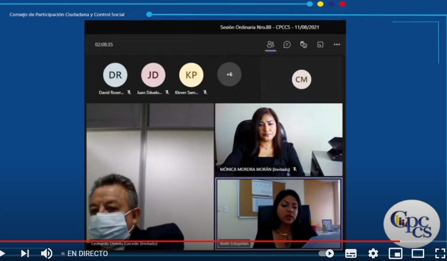Open the reactions icon in meeting toolbar
Viewport: 447px width, 261px height.
point(304,44)
